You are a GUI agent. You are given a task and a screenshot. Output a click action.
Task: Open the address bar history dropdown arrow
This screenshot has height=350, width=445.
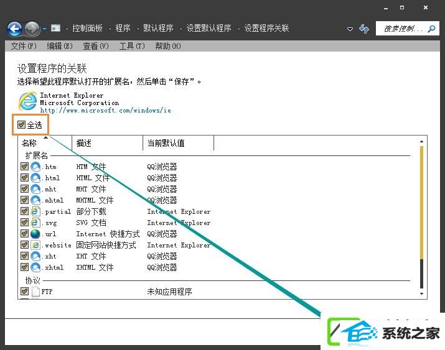[350, 29]
